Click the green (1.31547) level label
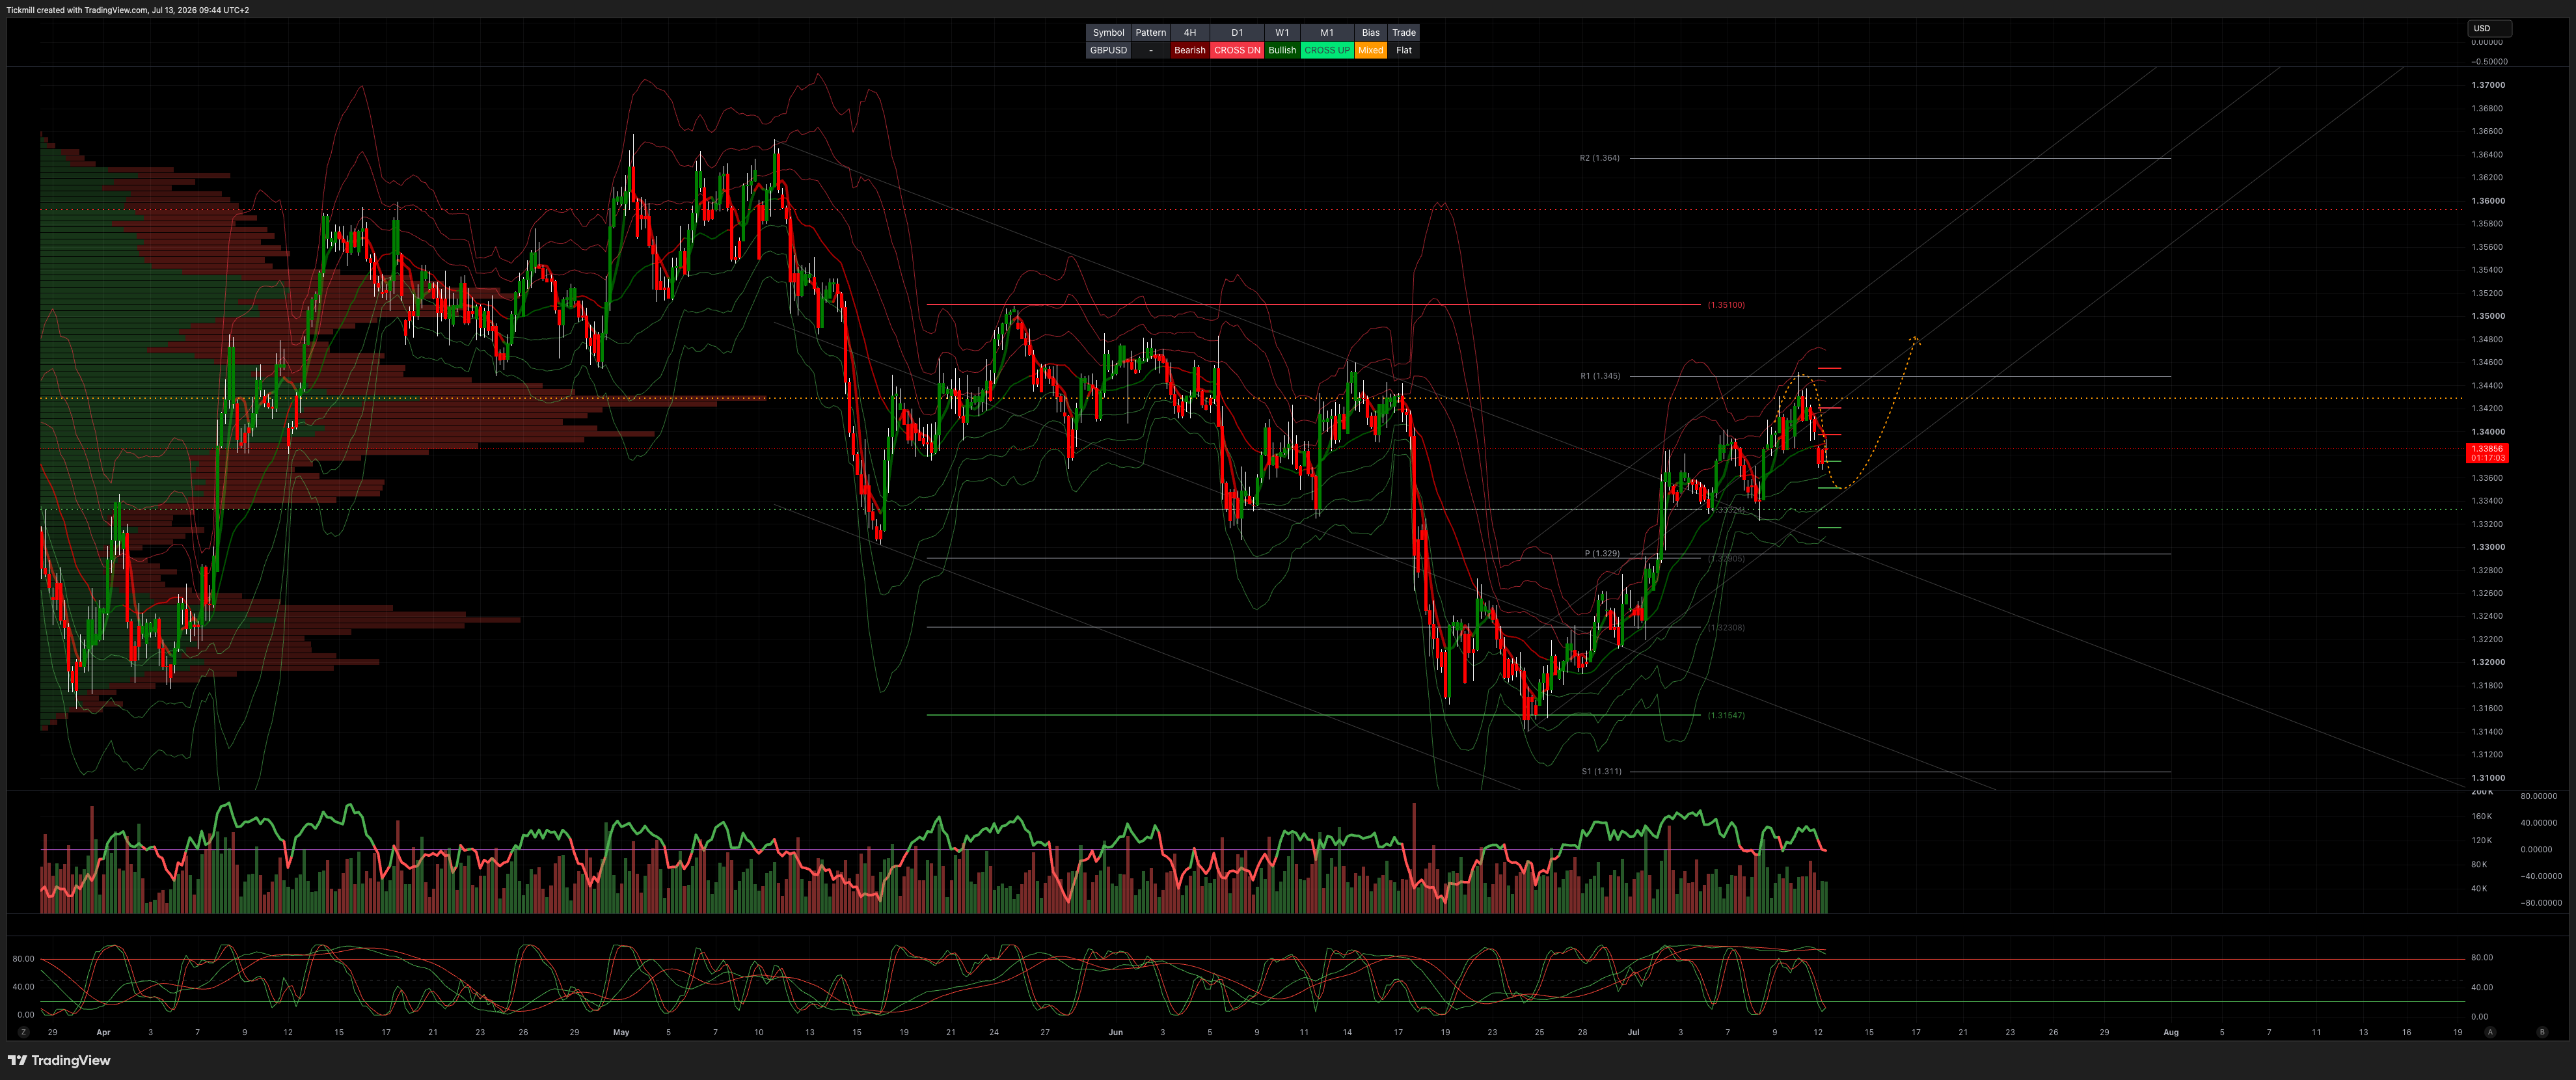 pos(1726,715)
